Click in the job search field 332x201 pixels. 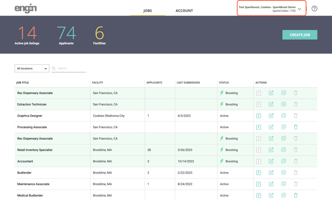click(x=71, y=68)
